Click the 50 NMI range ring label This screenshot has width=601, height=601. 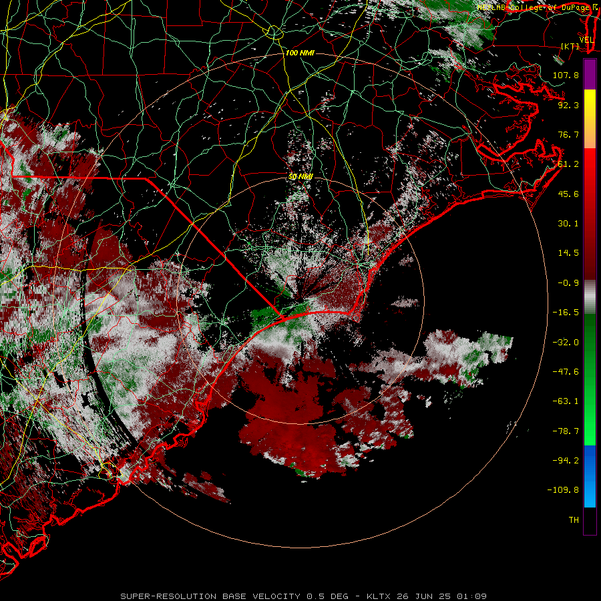[x=301, y=177]
